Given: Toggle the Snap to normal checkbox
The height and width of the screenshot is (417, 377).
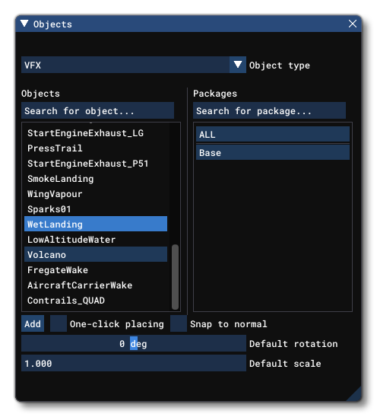Looking at the screenshot, I should coord(179,323).
